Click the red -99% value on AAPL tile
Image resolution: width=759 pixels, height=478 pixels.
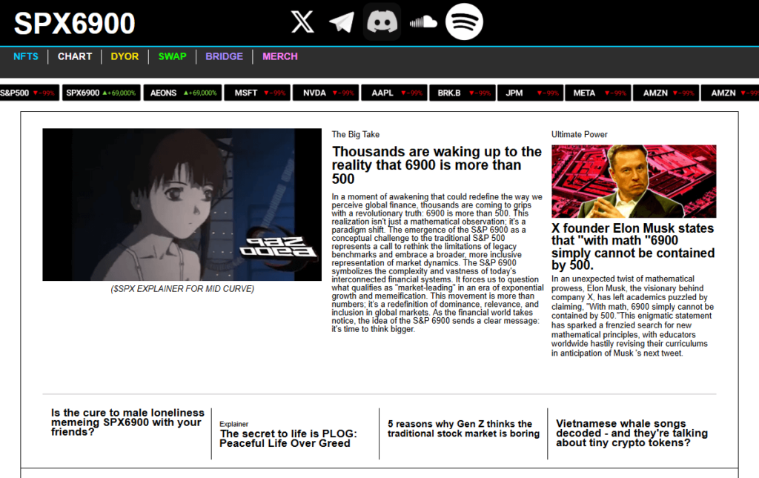tap(411, 93)
